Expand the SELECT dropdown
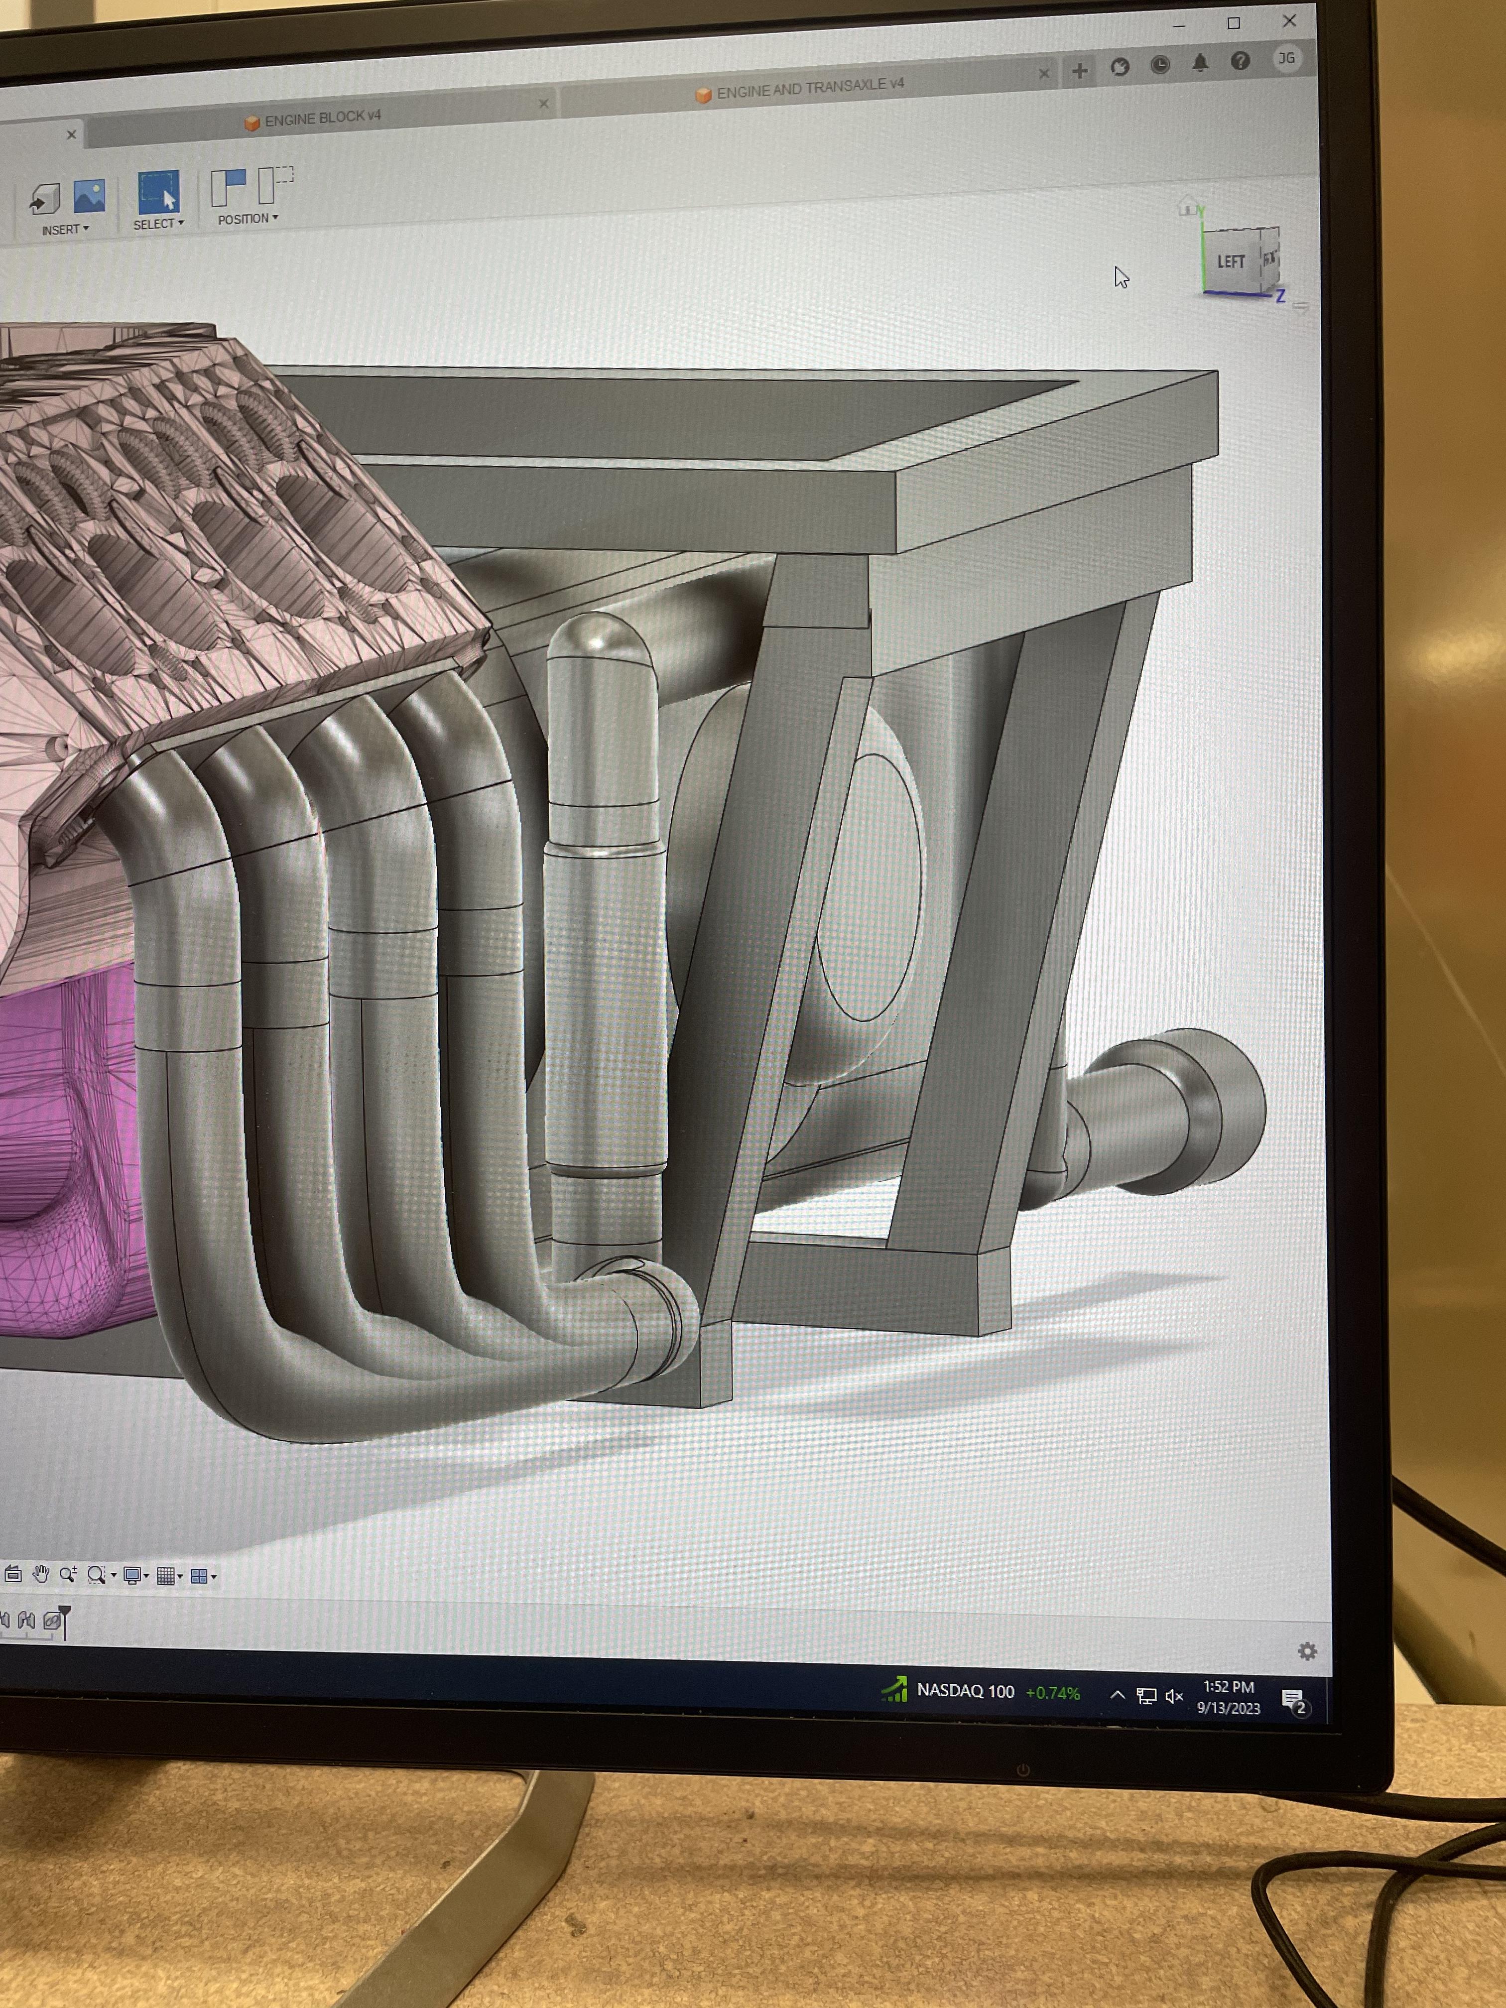The height and width of the screenshot is (2008, 1506). [158, 223]
